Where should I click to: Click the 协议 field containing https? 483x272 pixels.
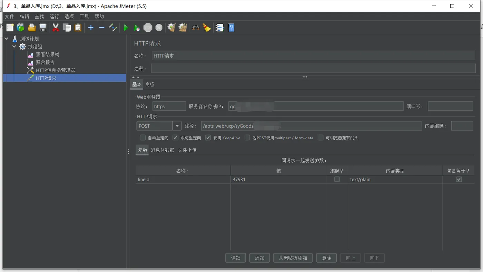click(x=169, y=106)
